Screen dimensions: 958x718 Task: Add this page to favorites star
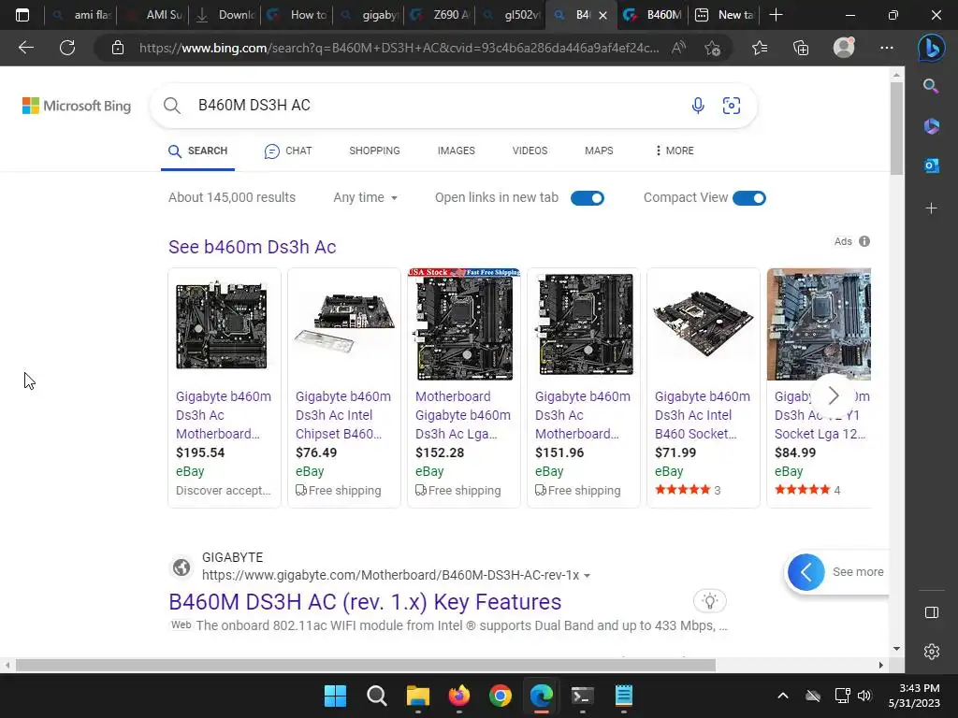(712, 48)
